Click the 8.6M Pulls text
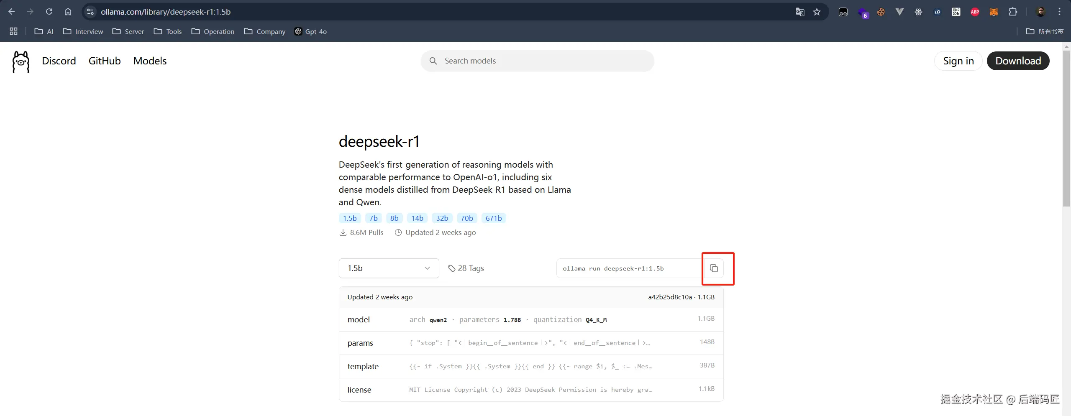 [361, 232]
